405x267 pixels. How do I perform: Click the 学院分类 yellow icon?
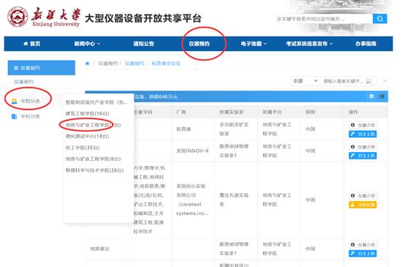tap(14, 101)
